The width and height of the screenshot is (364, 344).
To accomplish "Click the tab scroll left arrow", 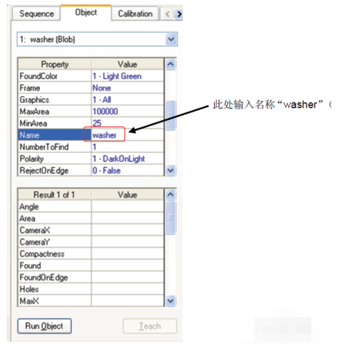I will [167, 14].
